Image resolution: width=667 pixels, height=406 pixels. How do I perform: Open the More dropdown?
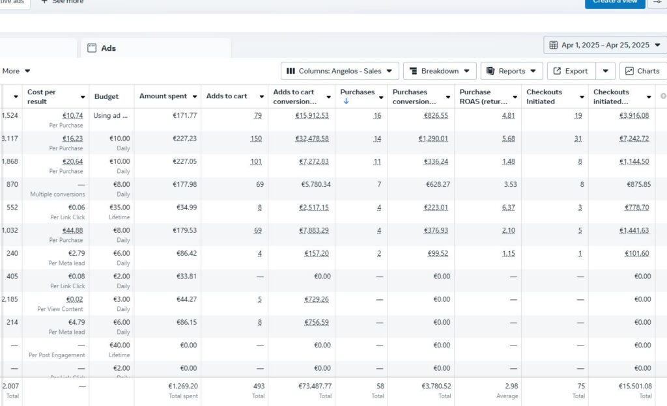tap(16, 71)
